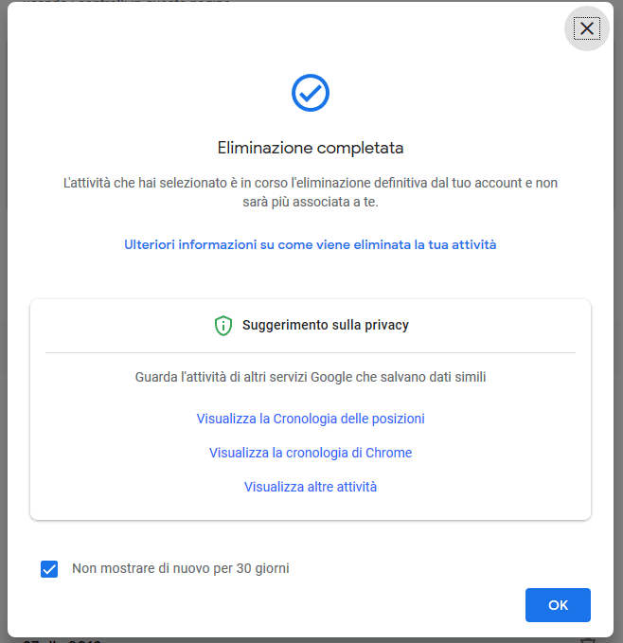Image resolution: width=623 pixels, height=643 pixels.
Task: Open 'Ulteriori informazioni' about activity deletion
Action: (310, 244)
